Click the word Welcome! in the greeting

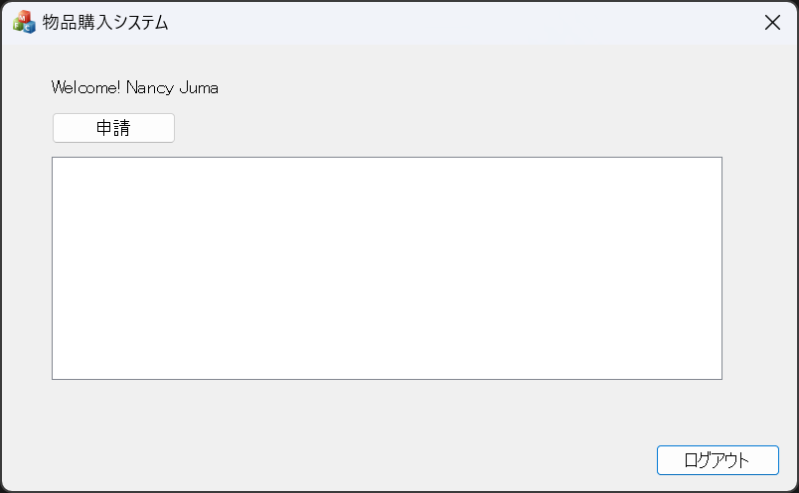tap(86, 88)
